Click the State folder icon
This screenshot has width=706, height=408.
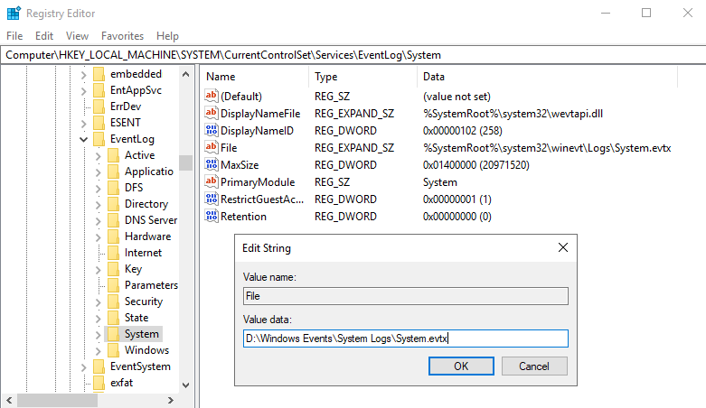click(113, 318)
